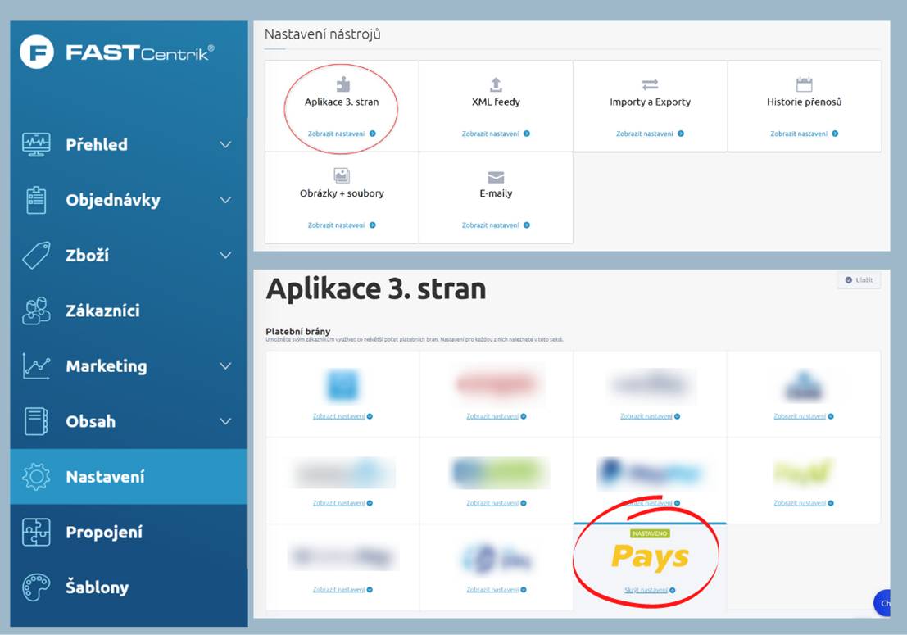Expand the Zboží menu chevron
907x635 pixels.
coord(225,255)
